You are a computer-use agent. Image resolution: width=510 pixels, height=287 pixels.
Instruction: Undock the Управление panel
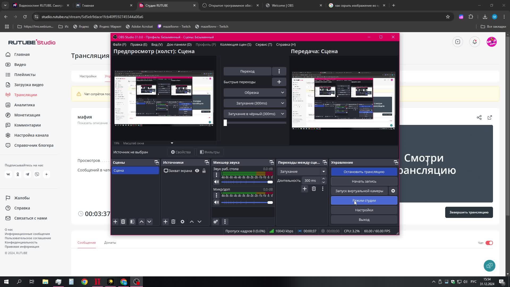[x=396, y=162]
